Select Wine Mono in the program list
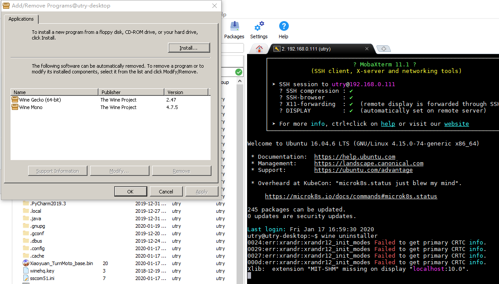This screenshot has width=499, height=284. click(30, 107)
